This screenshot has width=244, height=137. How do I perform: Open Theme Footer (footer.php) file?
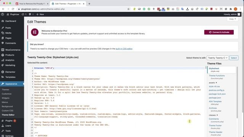coord(215,127)
